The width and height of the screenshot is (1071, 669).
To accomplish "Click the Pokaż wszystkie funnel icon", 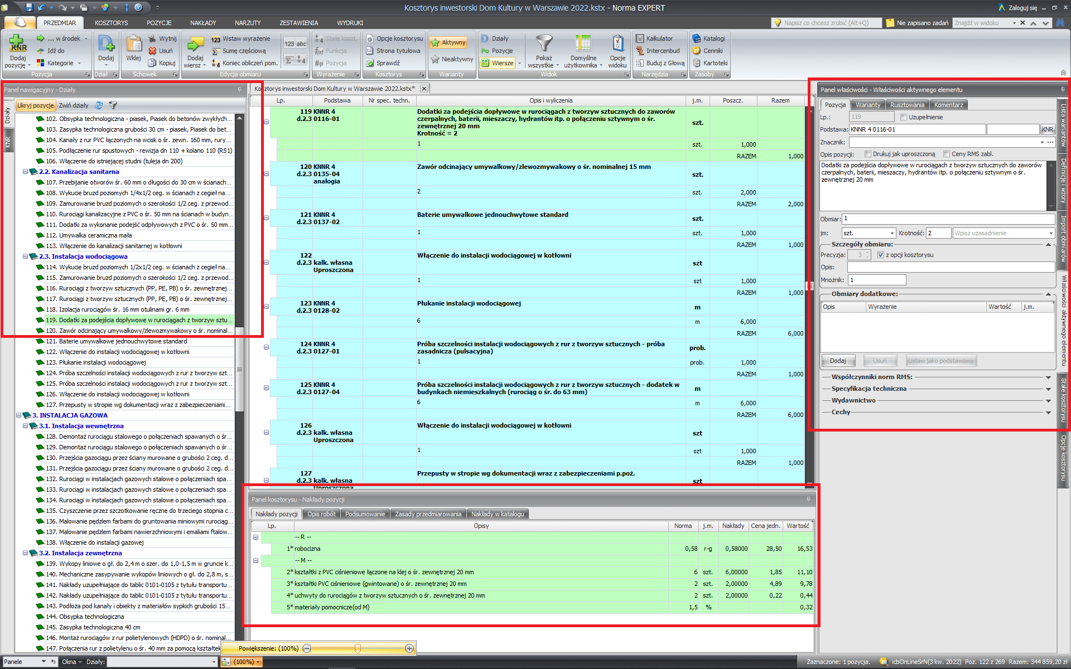I will pos(544,43).
